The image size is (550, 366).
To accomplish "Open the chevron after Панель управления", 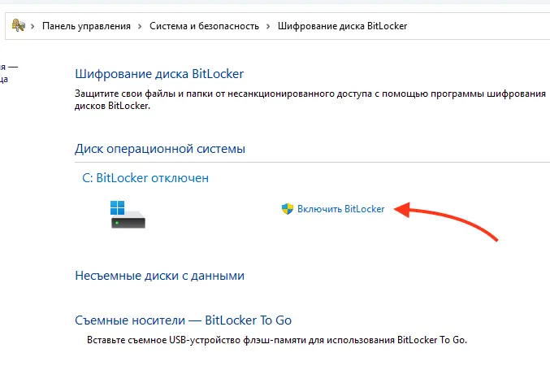I will [140, 26].
